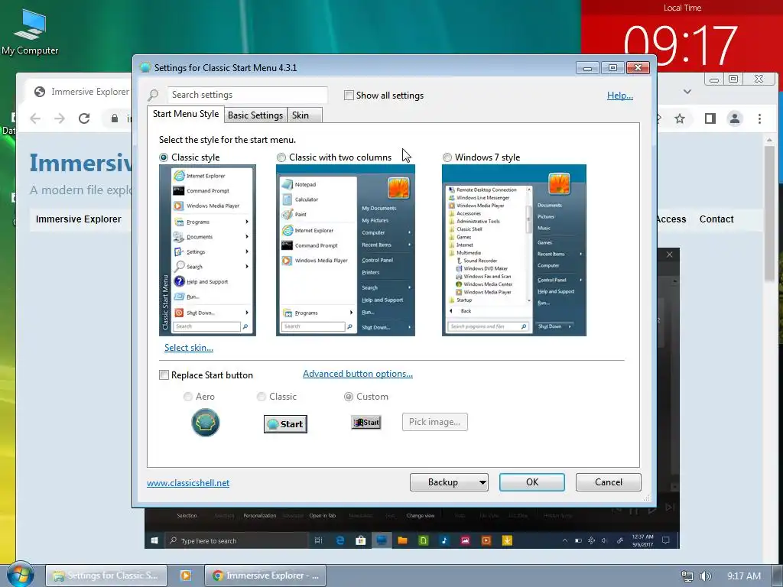
Task: Click the padlock site info icon in Chrome
Action: [x=115, y=118]
